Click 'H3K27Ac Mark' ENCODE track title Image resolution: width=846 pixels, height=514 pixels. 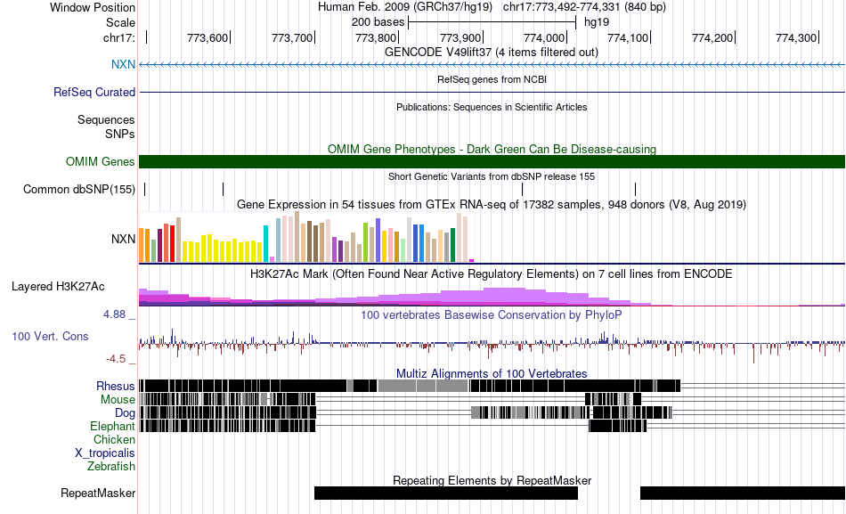492,273
